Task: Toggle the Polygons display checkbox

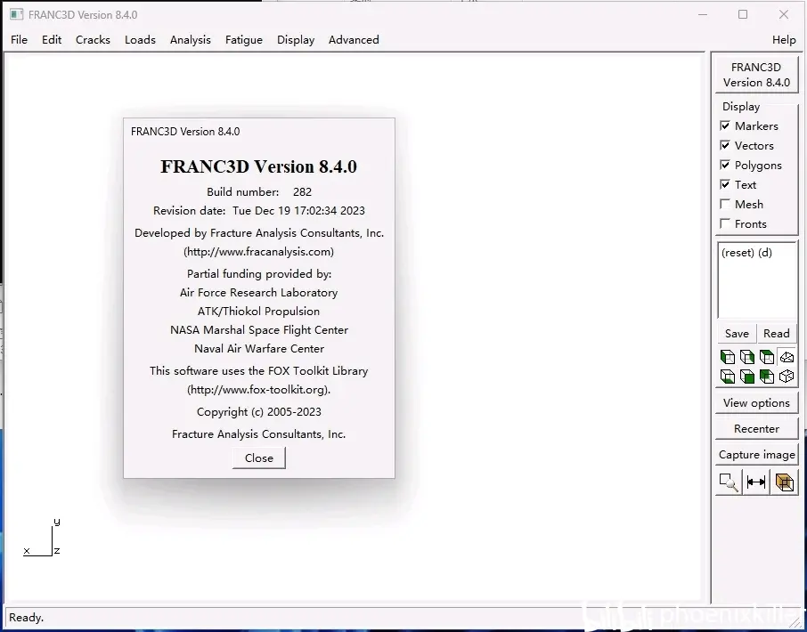Action: point(725,165)
